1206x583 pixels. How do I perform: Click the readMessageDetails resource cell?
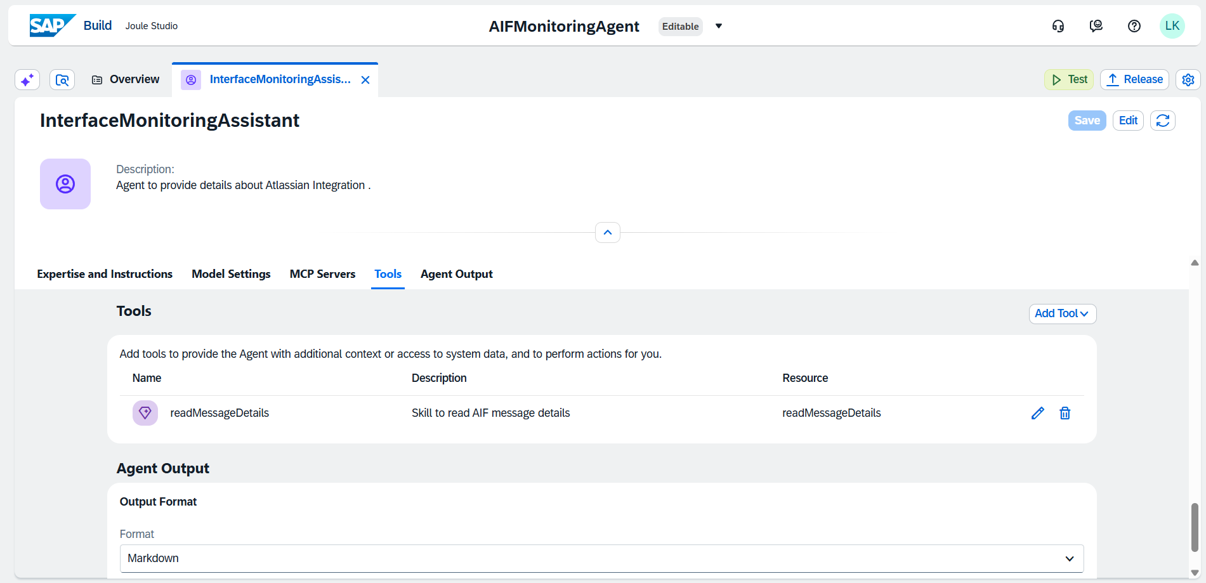click(832, 413)
